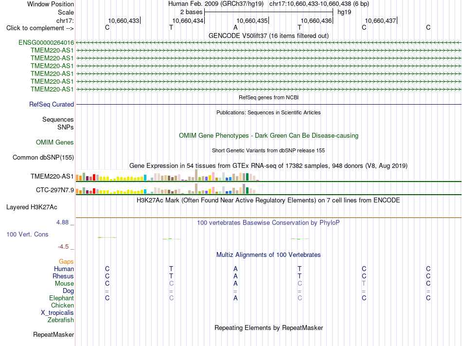Select the Mouse species row label
462x346 pixels.
pyautogui.click(x=64, y=284)
